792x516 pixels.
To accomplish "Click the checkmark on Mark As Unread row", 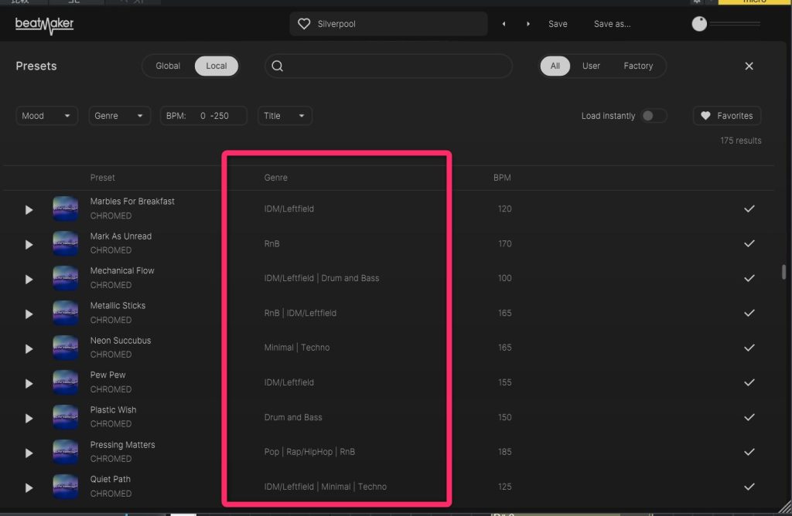I will [749, 243].
